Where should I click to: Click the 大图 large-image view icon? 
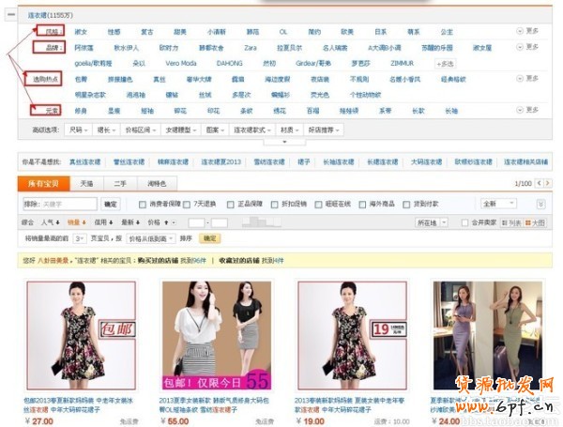(534, 223)
